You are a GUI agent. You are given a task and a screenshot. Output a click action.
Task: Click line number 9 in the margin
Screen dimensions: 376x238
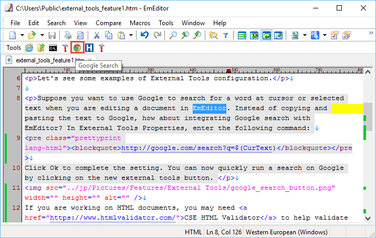18,138
